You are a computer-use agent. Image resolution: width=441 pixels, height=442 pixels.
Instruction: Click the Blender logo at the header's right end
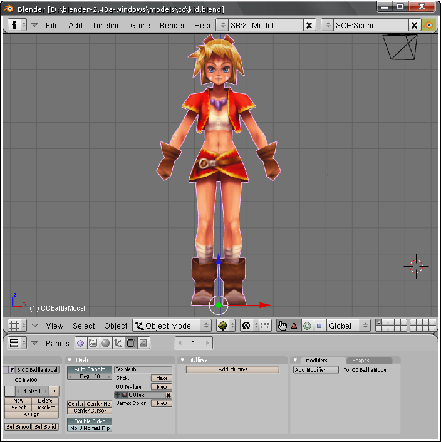(428, 25)
